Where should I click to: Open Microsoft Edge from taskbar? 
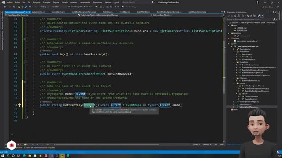24,156
